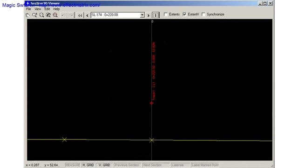Viewport: 298px width, 168px height.
Task: Click the zoom extents crosshair icon
Action: point(55,15)
